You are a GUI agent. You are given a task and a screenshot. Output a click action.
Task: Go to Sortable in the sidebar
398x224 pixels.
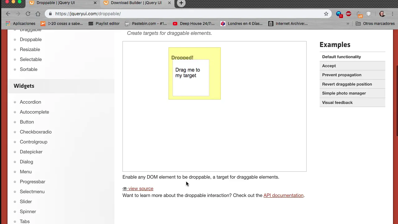pyautogui.click(x=29, y=69)
